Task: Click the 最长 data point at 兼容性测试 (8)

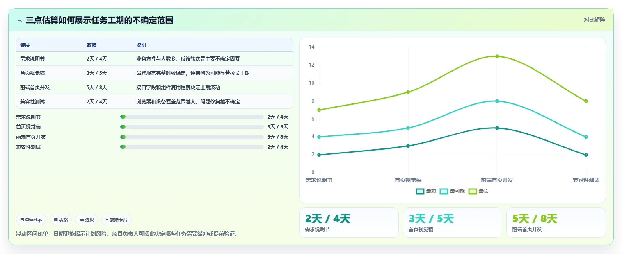Action: click(586, 101)
